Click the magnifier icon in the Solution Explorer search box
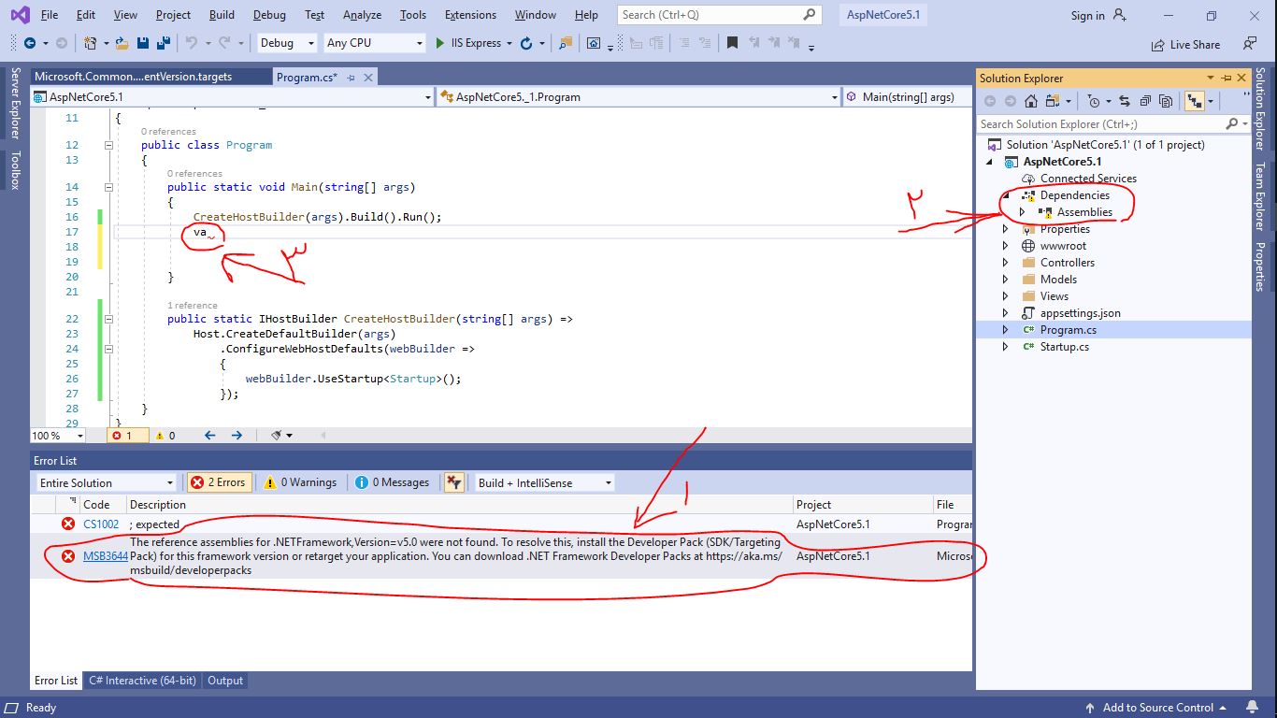Viewport: 1277px width, 718px height. tap(1231, 123)
